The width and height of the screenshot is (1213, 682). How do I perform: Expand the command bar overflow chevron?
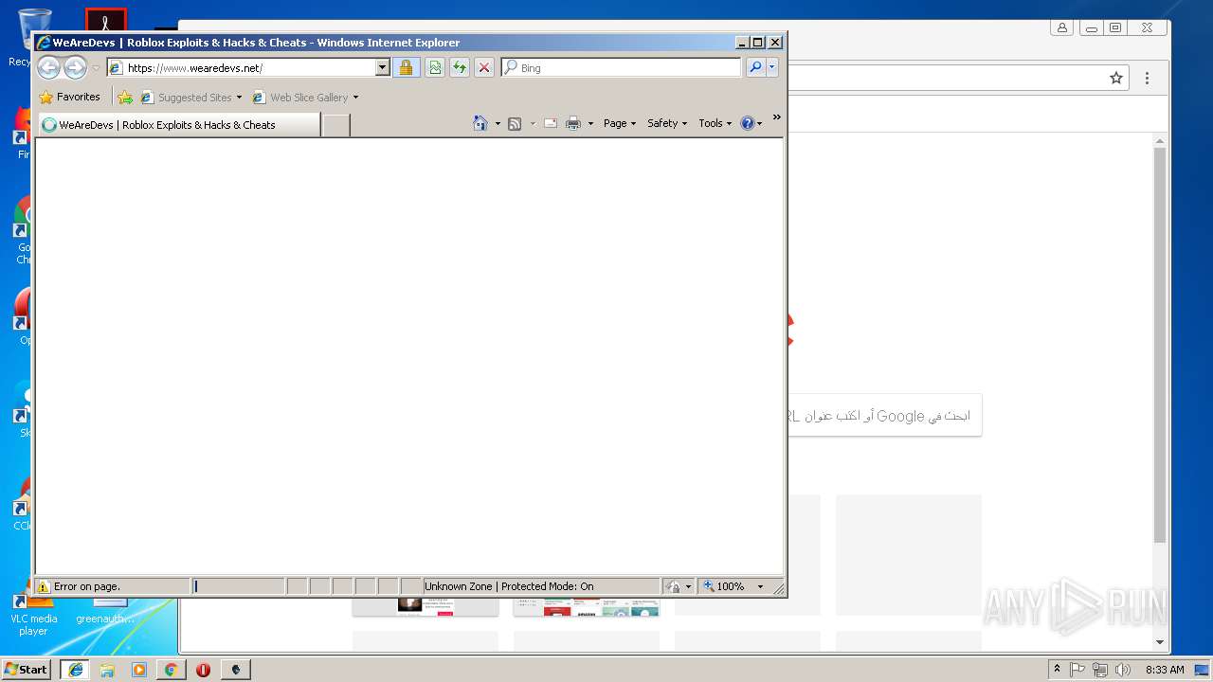coord(776,117)
